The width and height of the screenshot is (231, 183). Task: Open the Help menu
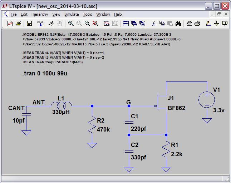118,14
